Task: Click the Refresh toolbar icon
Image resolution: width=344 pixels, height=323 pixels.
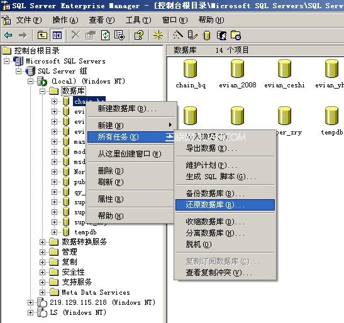Action: click(x=105, y=35)
